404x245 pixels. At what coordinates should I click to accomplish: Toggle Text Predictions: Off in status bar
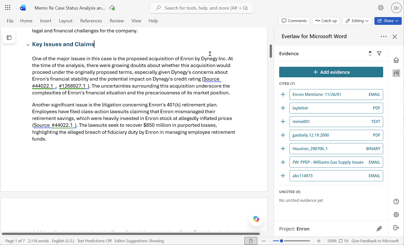pyautogui.click(x=94, y=241)
